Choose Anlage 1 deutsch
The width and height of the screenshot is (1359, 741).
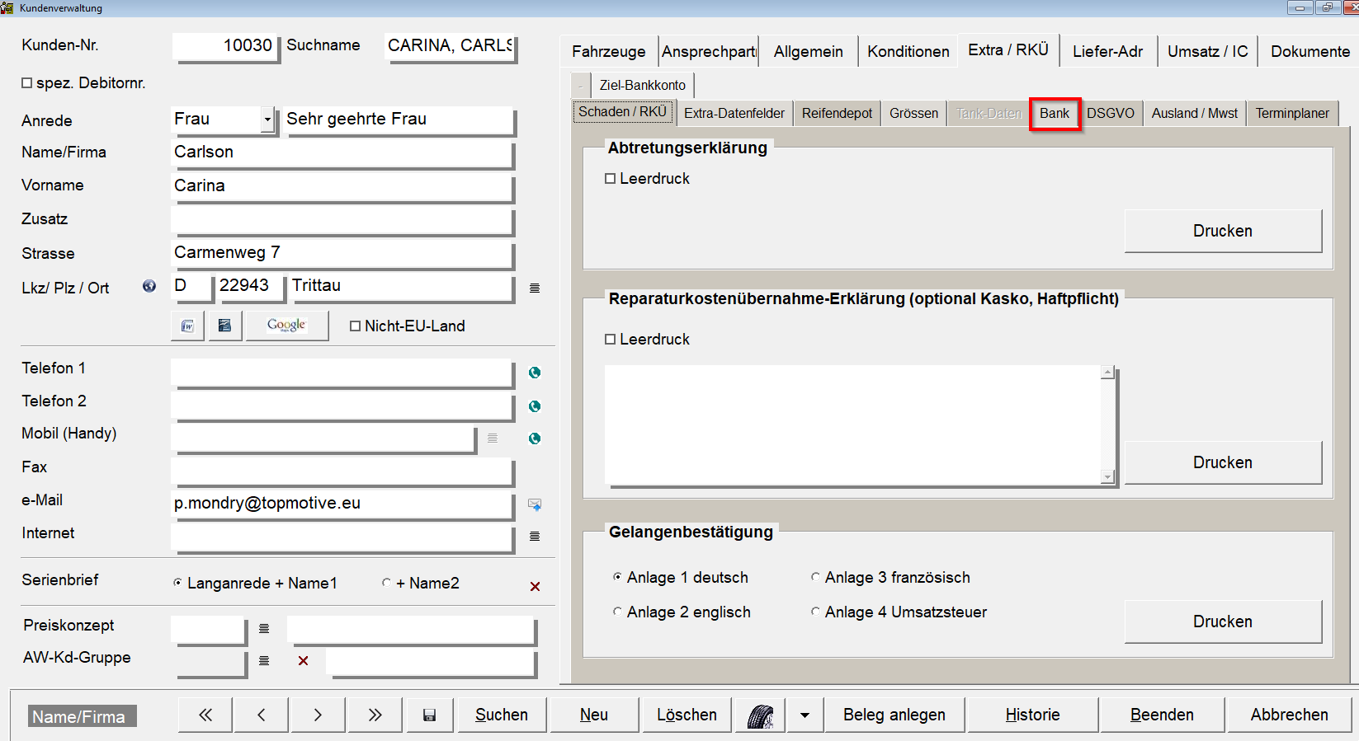tap(617, 577)
